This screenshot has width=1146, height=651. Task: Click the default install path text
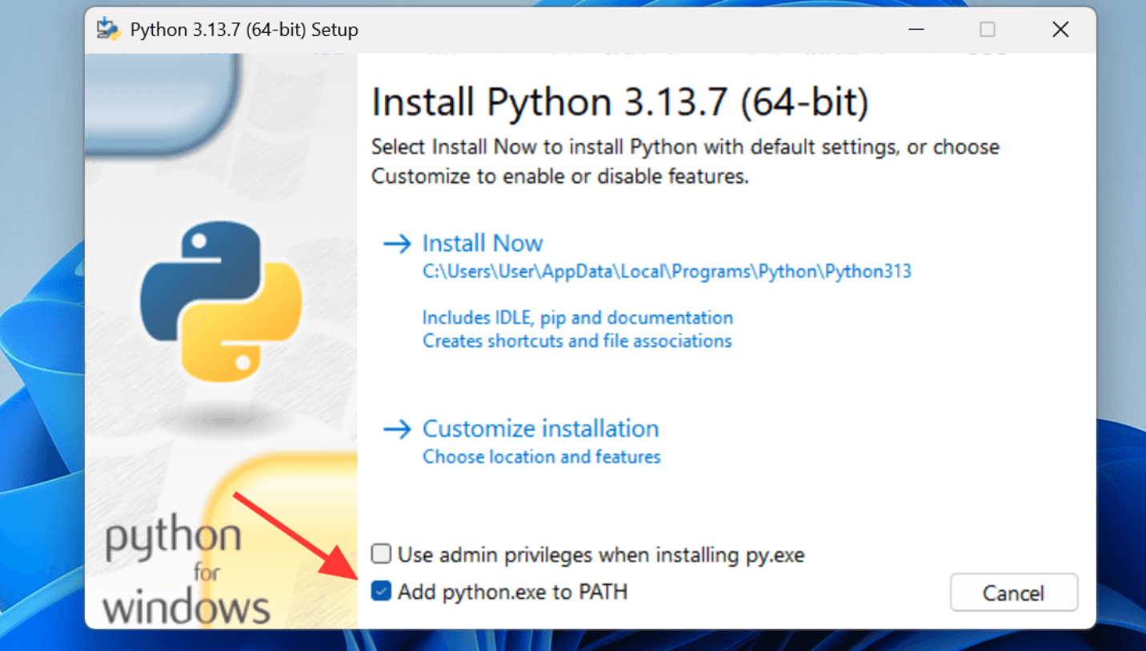click(667, 271)
